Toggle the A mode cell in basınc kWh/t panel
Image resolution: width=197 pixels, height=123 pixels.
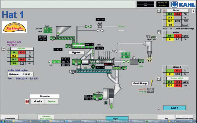point(164,82)
